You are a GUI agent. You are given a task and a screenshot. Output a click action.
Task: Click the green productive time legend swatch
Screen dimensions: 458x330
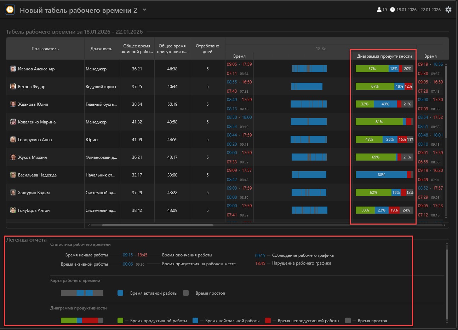tap(120, 320)
